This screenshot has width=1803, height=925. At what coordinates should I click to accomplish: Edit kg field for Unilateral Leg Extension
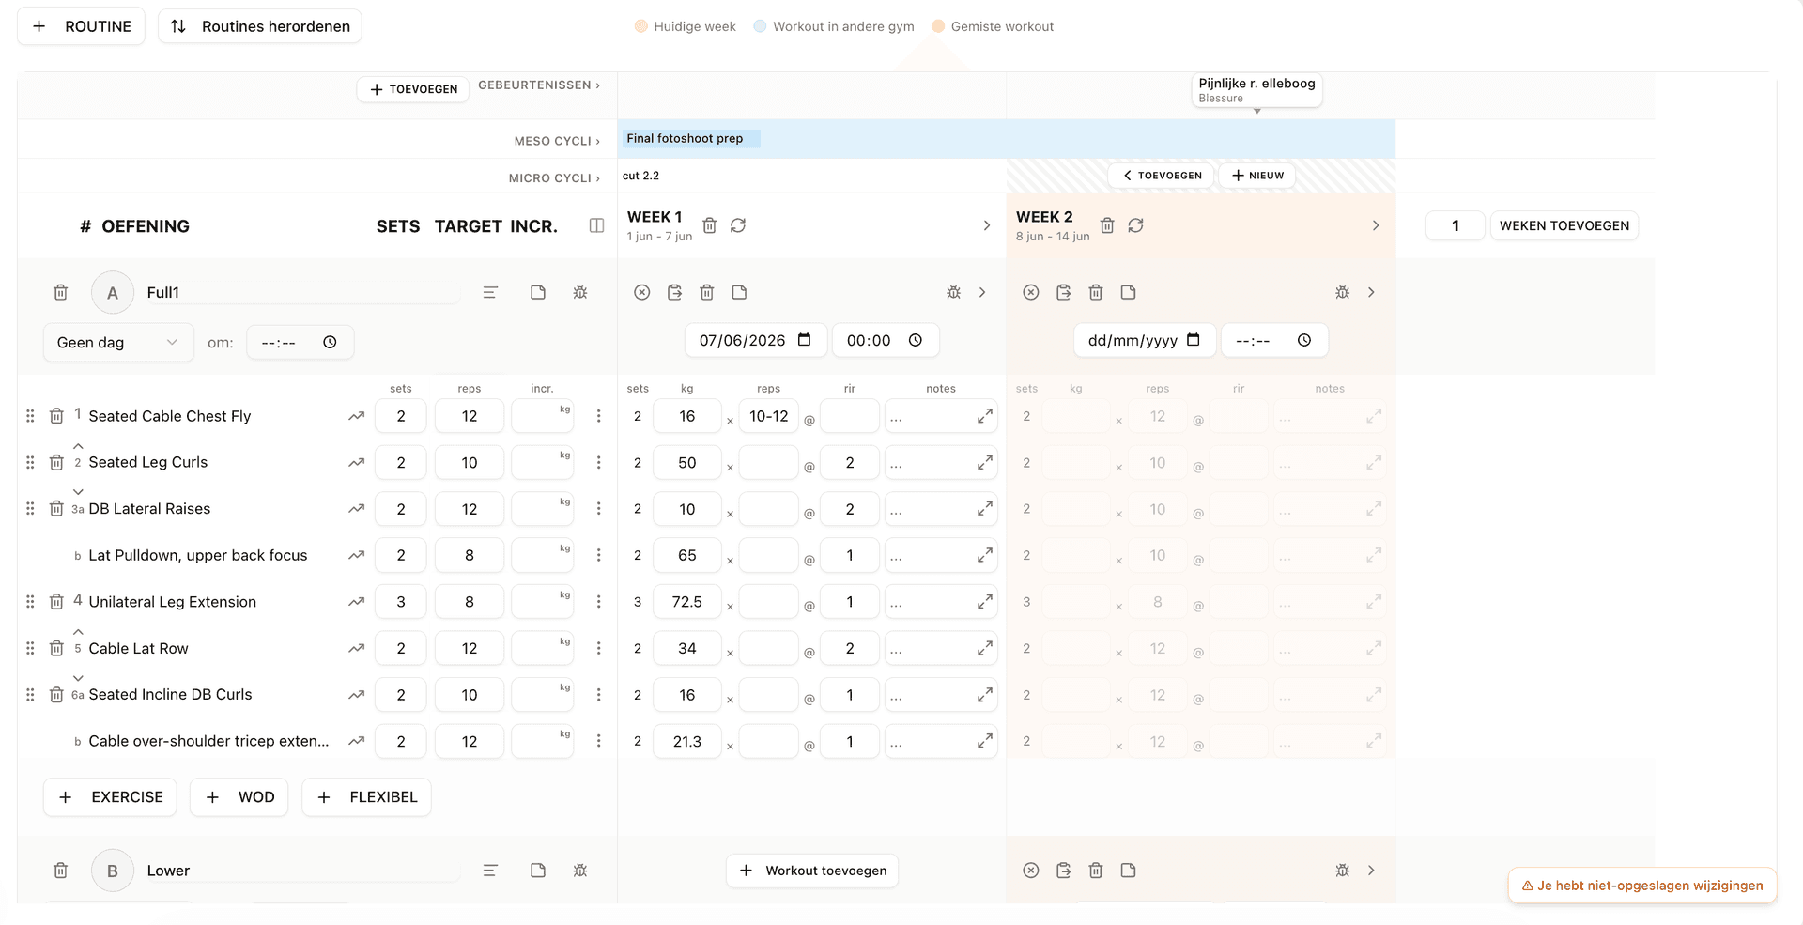pos(687,602)
